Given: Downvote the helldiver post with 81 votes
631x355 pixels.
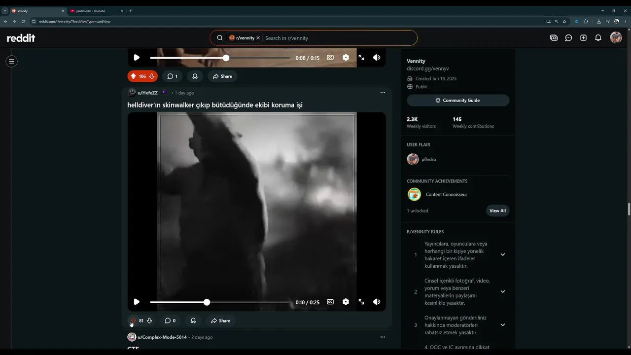Looking at the screenshot, I should coord(149,320).
